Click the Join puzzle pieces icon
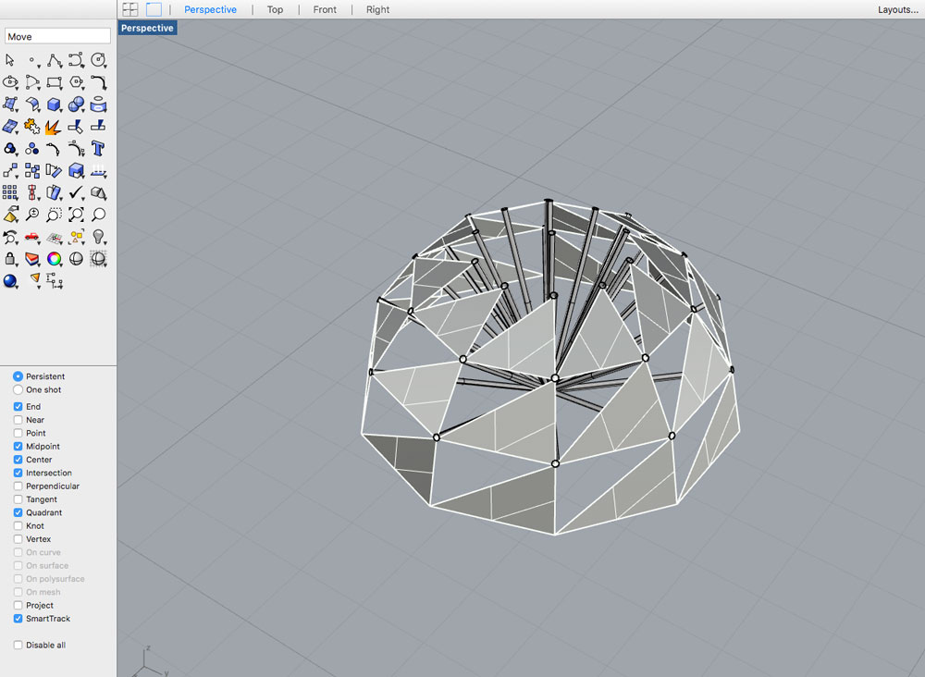The width and height of the screenshot is (925, 677). tap(32, 126)
